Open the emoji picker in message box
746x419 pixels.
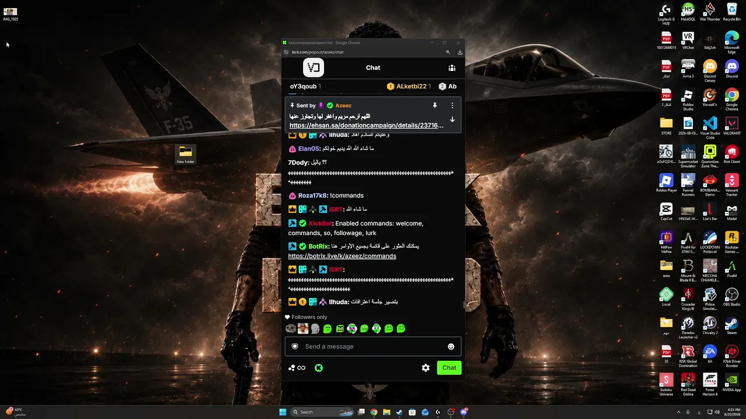point(451,346)
